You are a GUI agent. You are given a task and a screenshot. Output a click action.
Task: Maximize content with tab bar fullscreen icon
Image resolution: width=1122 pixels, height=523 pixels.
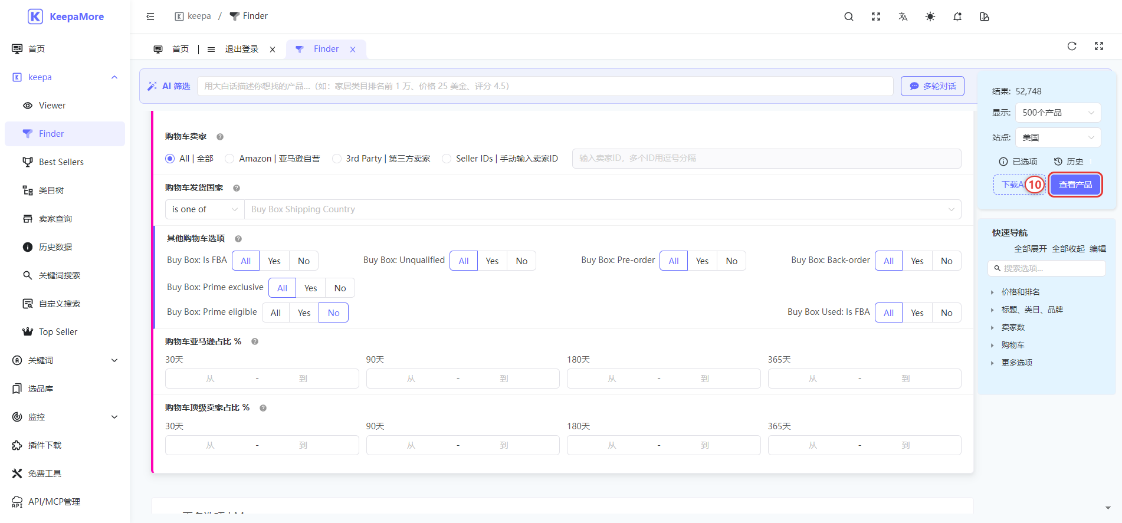click(1099, 46)
